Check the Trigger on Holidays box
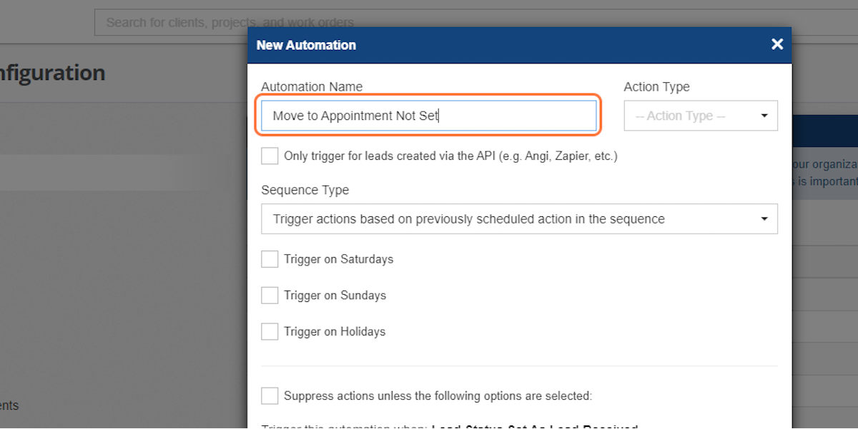 270,332
